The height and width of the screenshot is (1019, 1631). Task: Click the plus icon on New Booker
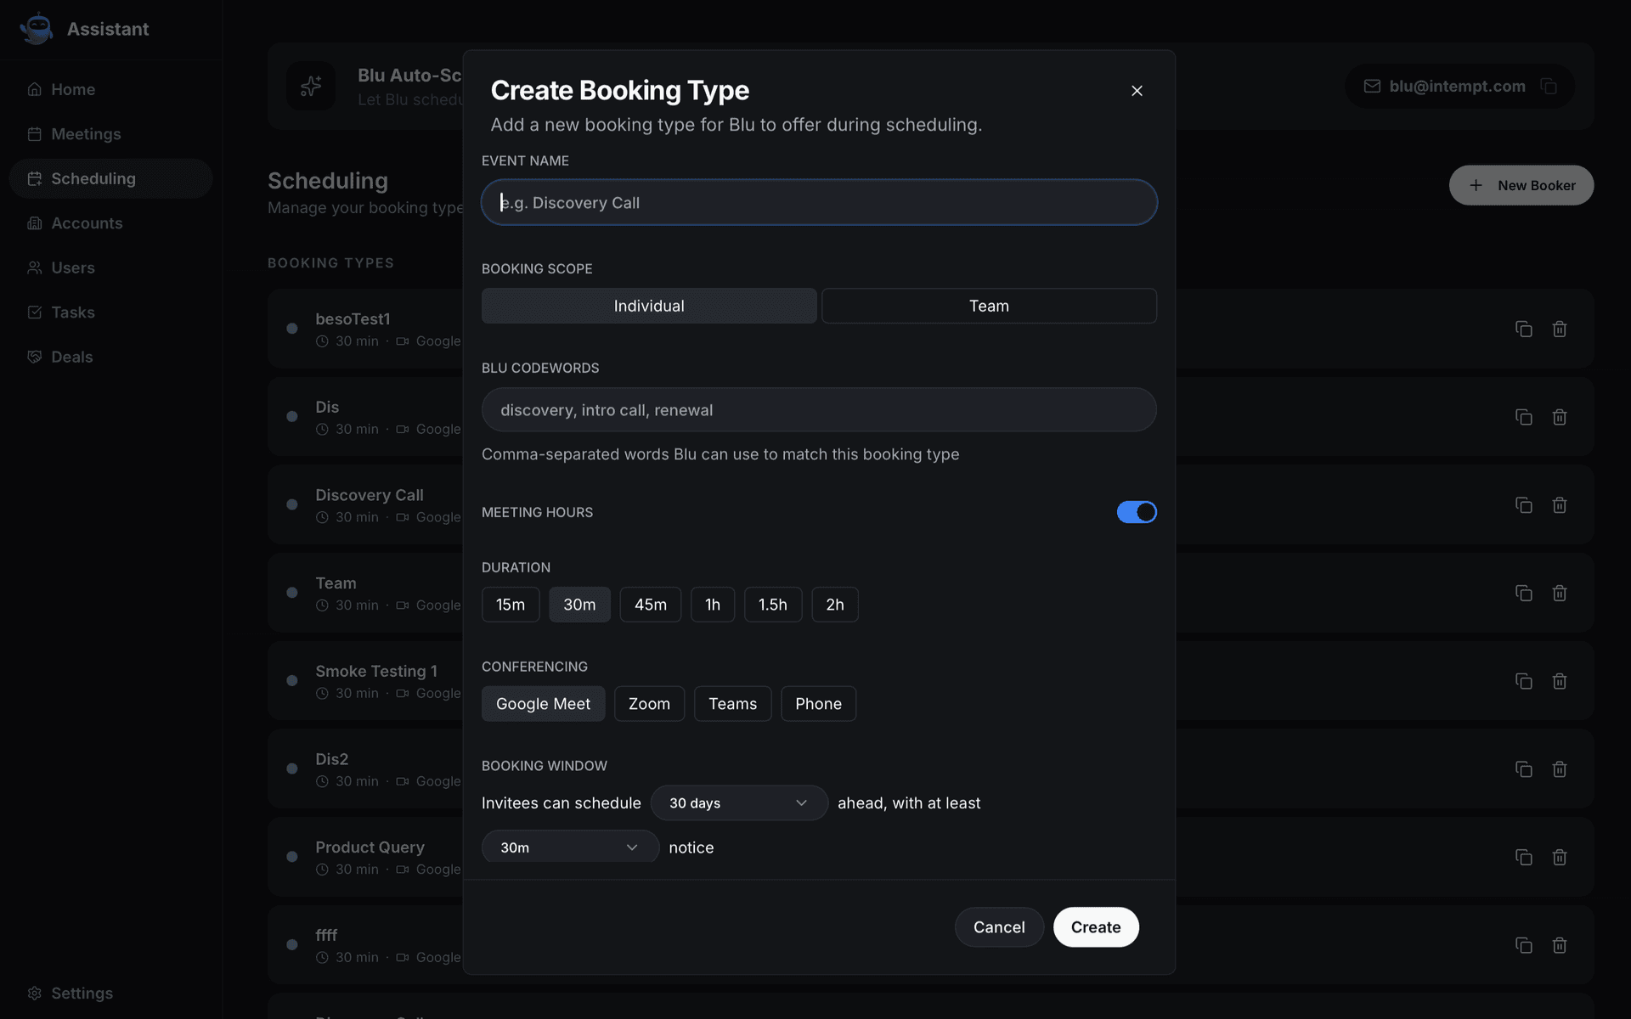click(x=1476, y=185)
